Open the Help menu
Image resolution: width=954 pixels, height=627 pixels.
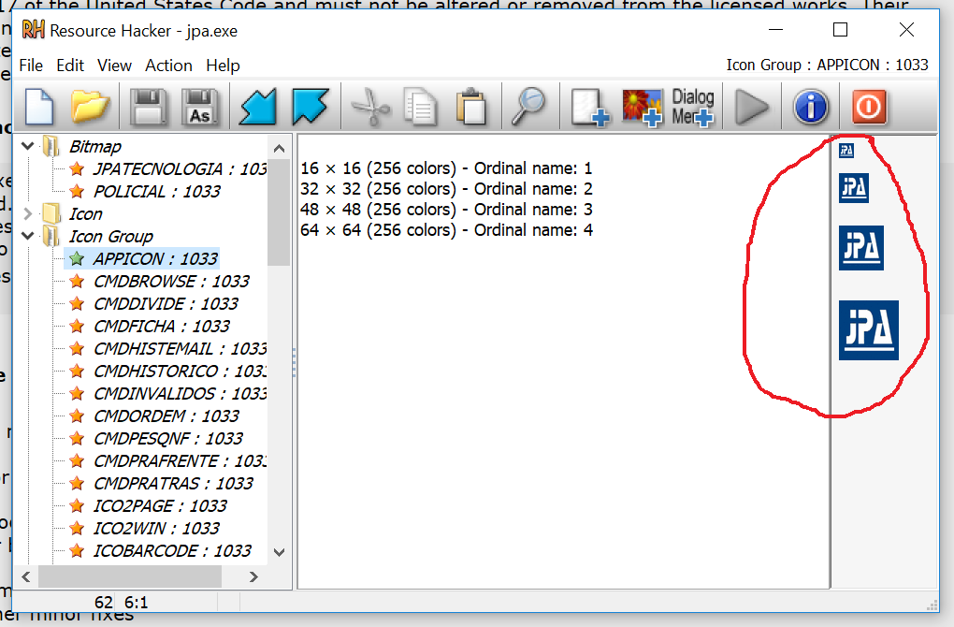pos(223,66)
